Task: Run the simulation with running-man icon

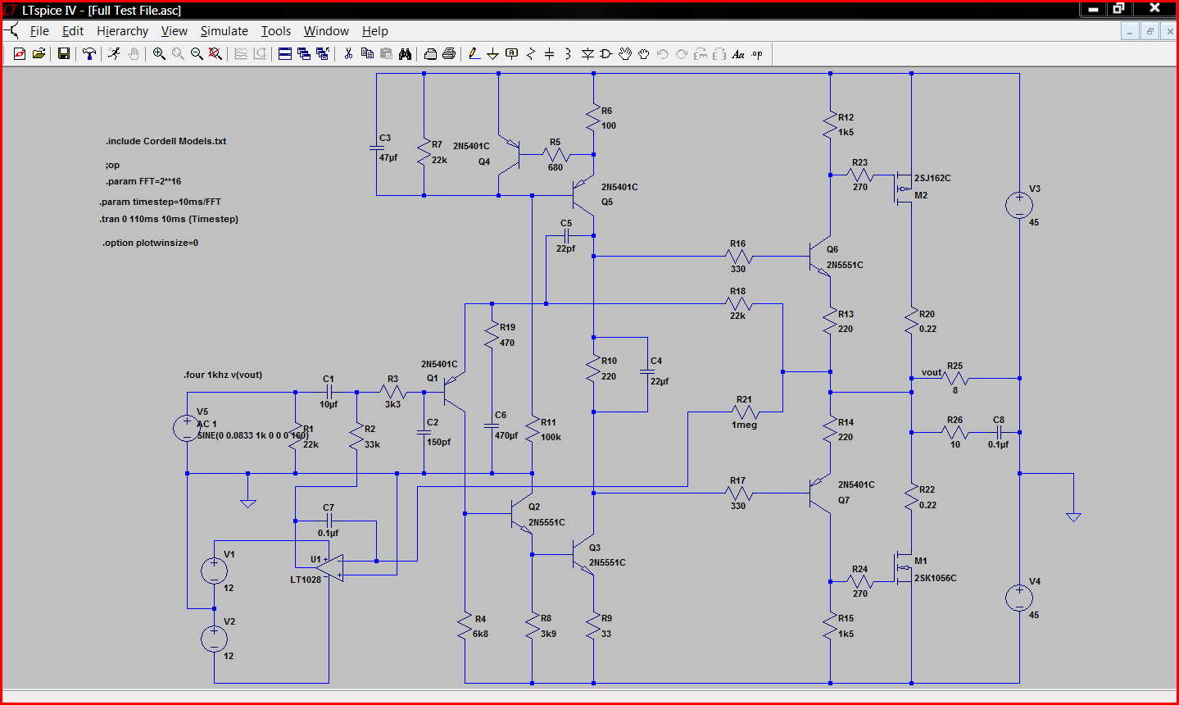Action: (x=114, y=54)
